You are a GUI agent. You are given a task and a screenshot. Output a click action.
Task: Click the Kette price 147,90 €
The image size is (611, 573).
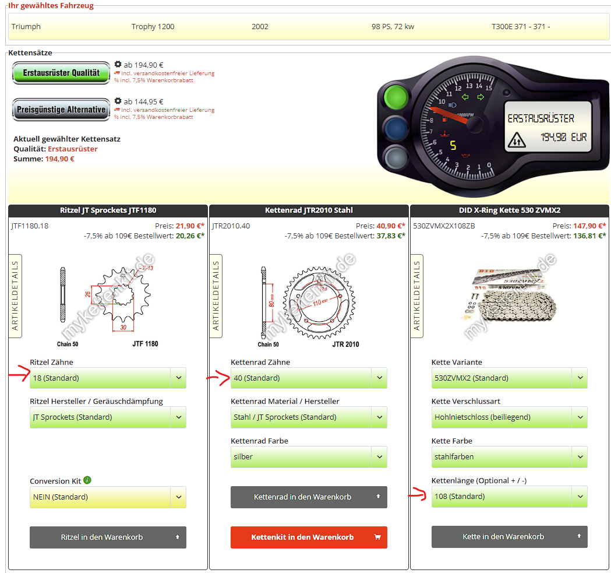pos(589,226)
